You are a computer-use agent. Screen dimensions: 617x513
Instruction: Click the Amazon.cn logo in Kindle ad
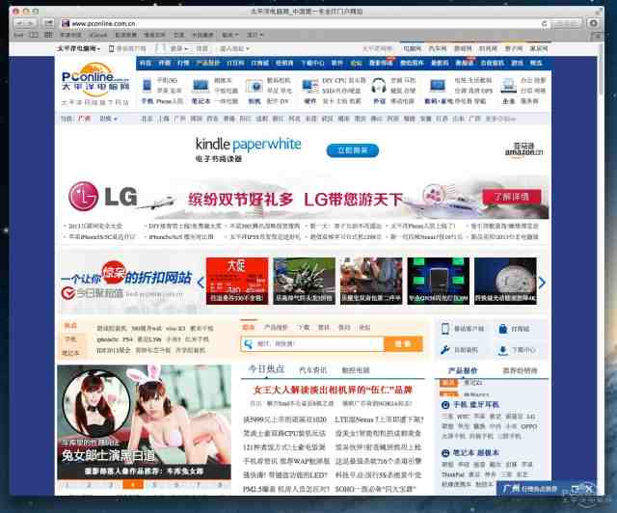click(x=523, y=149)
